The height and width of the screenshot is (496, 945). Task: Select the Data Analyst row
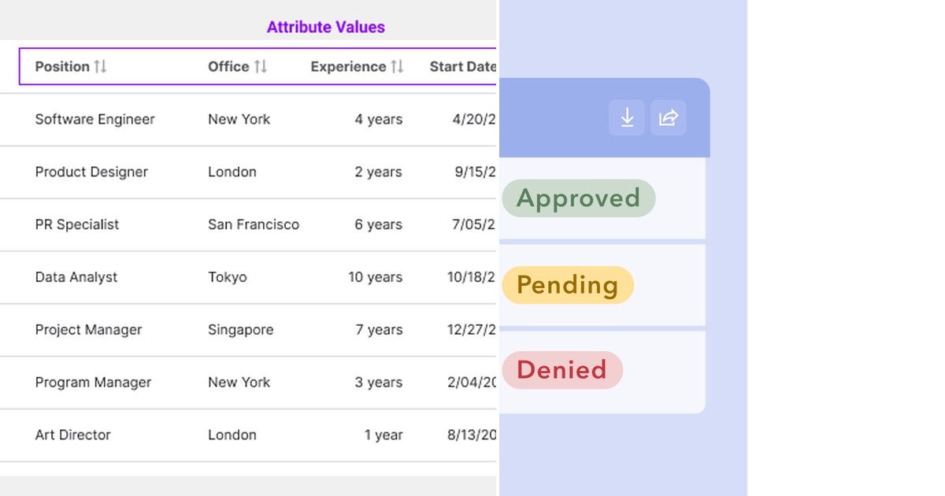click(x=248, y=277)
